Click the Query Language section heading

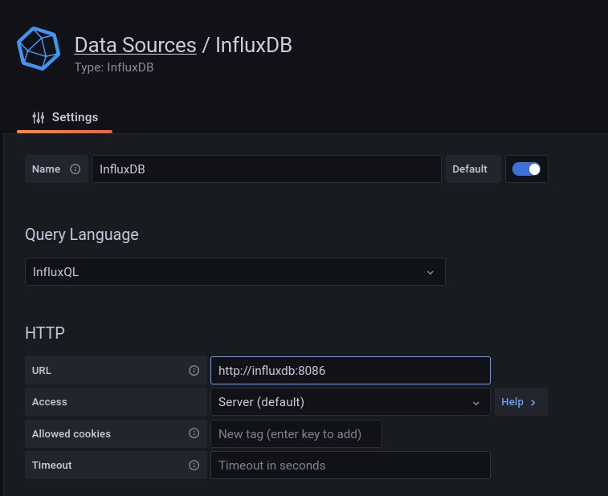[x=82, y=234]
